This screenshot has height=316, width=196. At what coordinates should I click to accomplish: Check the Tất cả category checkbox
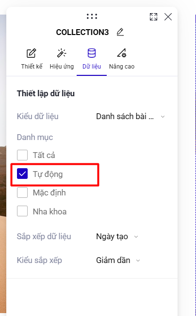pos(22,155)
